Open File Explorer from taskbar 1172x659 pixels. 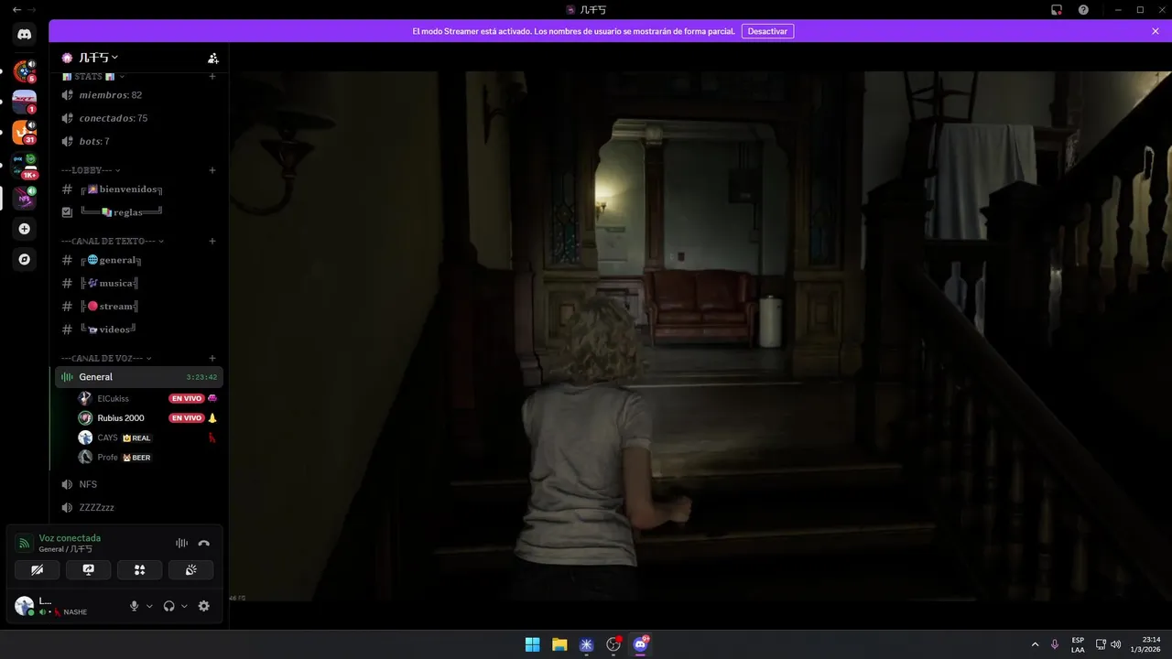coord(559,644)
